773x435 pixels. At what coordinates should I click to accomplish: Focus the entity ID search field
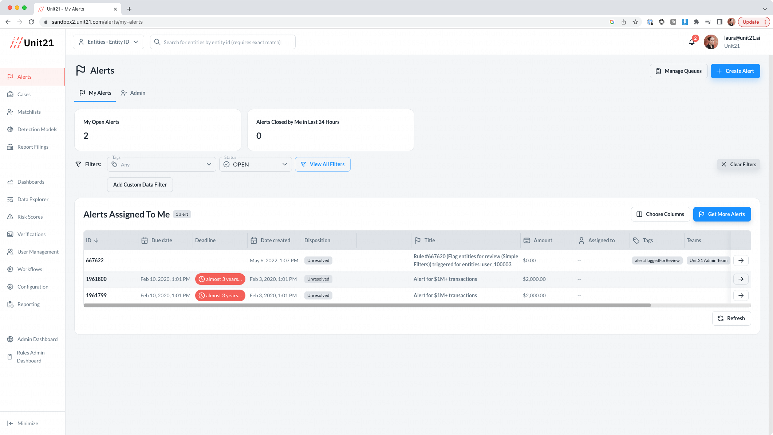(x=223, y=42)
